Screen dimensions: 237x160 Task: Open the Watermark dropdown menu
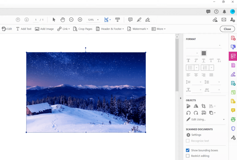click(138, 29)
